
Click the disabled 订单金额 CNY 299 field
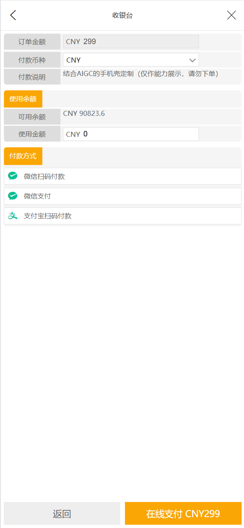[131, 42]
